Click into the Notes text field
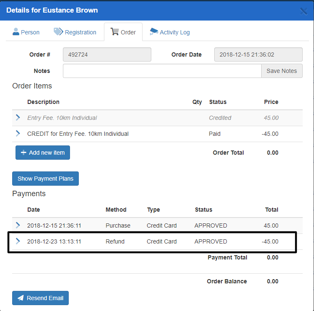Image resolution: width=314 pixels, height=311 pixels. click(x=162, y=71)
